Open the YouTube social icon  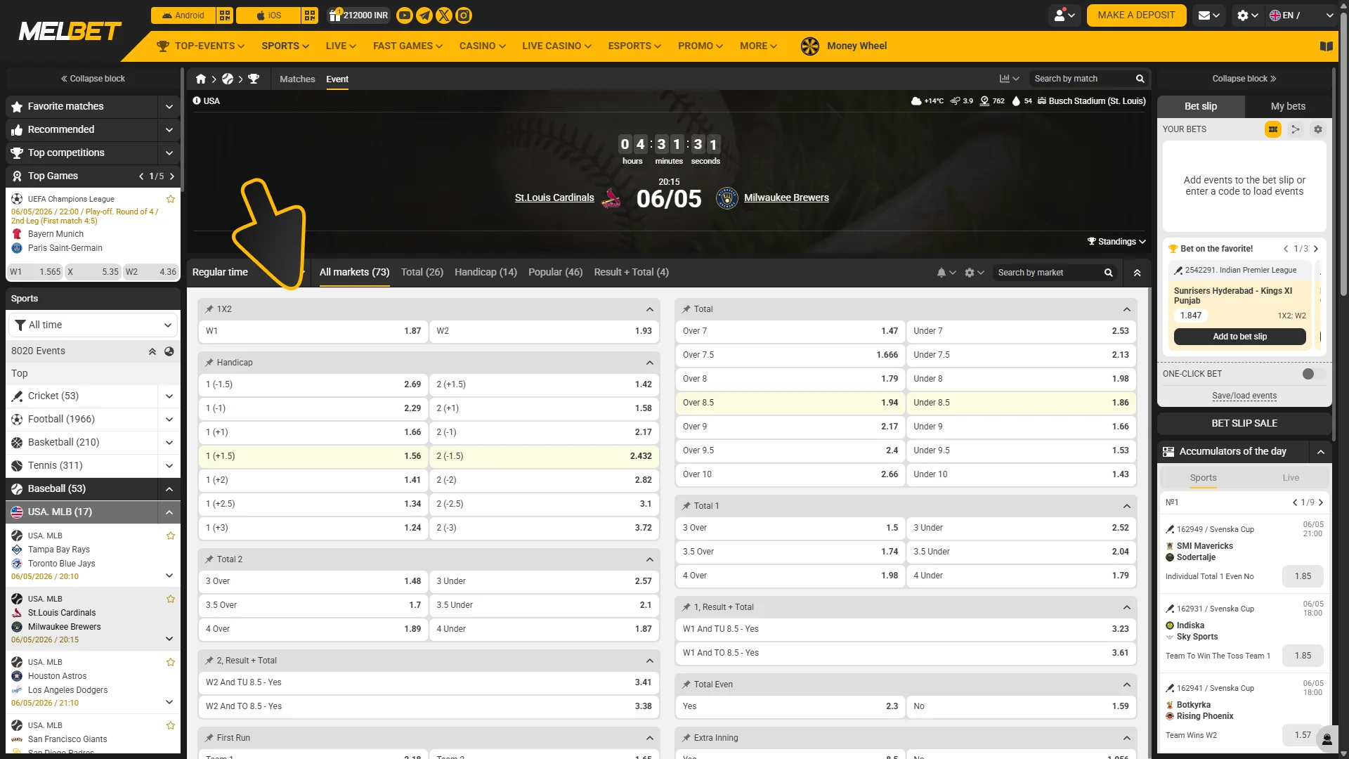[x=404, y=15]
